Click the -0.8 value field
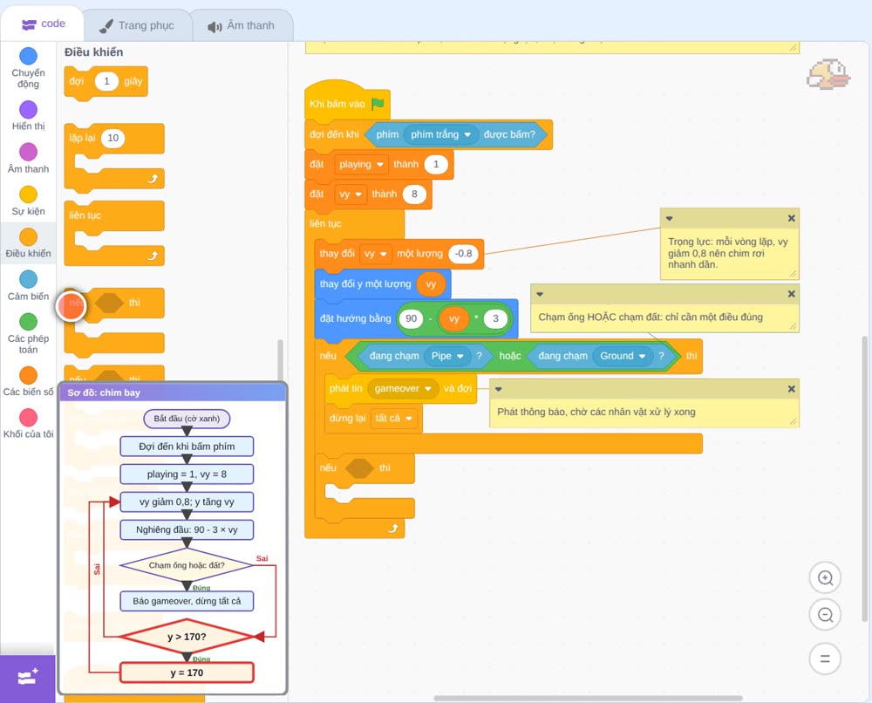The height and width of the screenshot is (703, 872). (464, 254)
